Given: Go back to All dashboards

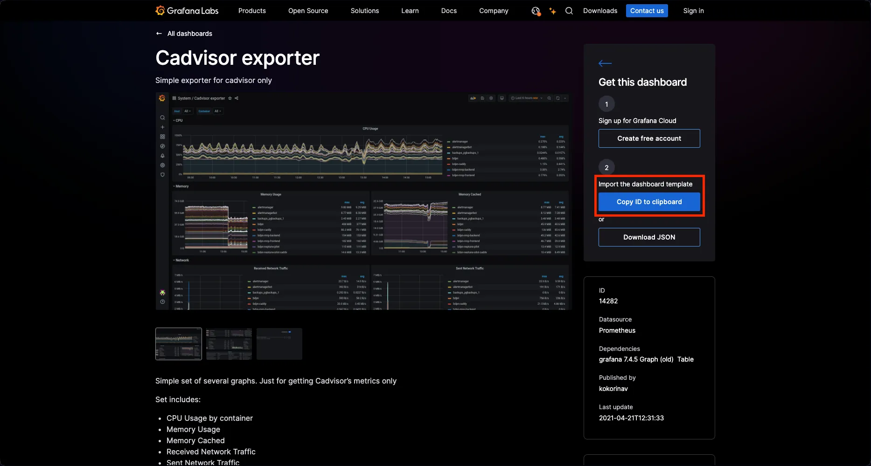Looking at the screenshot, I should tap(184, 34).
